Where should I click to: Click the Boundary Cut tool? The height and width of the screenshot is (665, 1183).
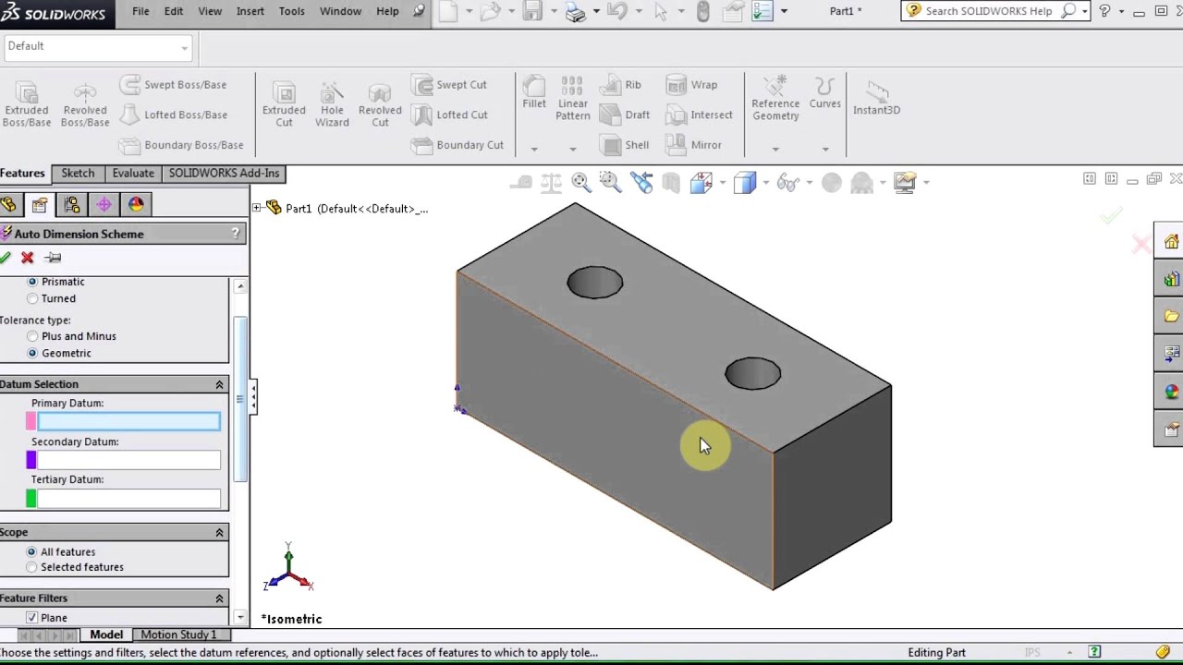pyautogui.click(x=457, y=145)
